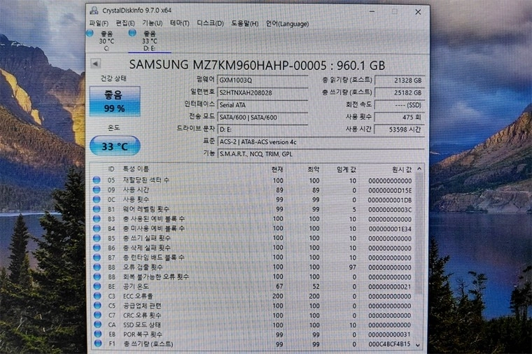532x354 pixels.
Task: Click the S.M.A.R.T. list scroll down arrow
Action: point(419,345)
